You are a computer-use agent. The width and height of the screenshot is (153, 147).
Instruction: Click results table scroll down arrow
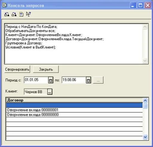(145, 137)
